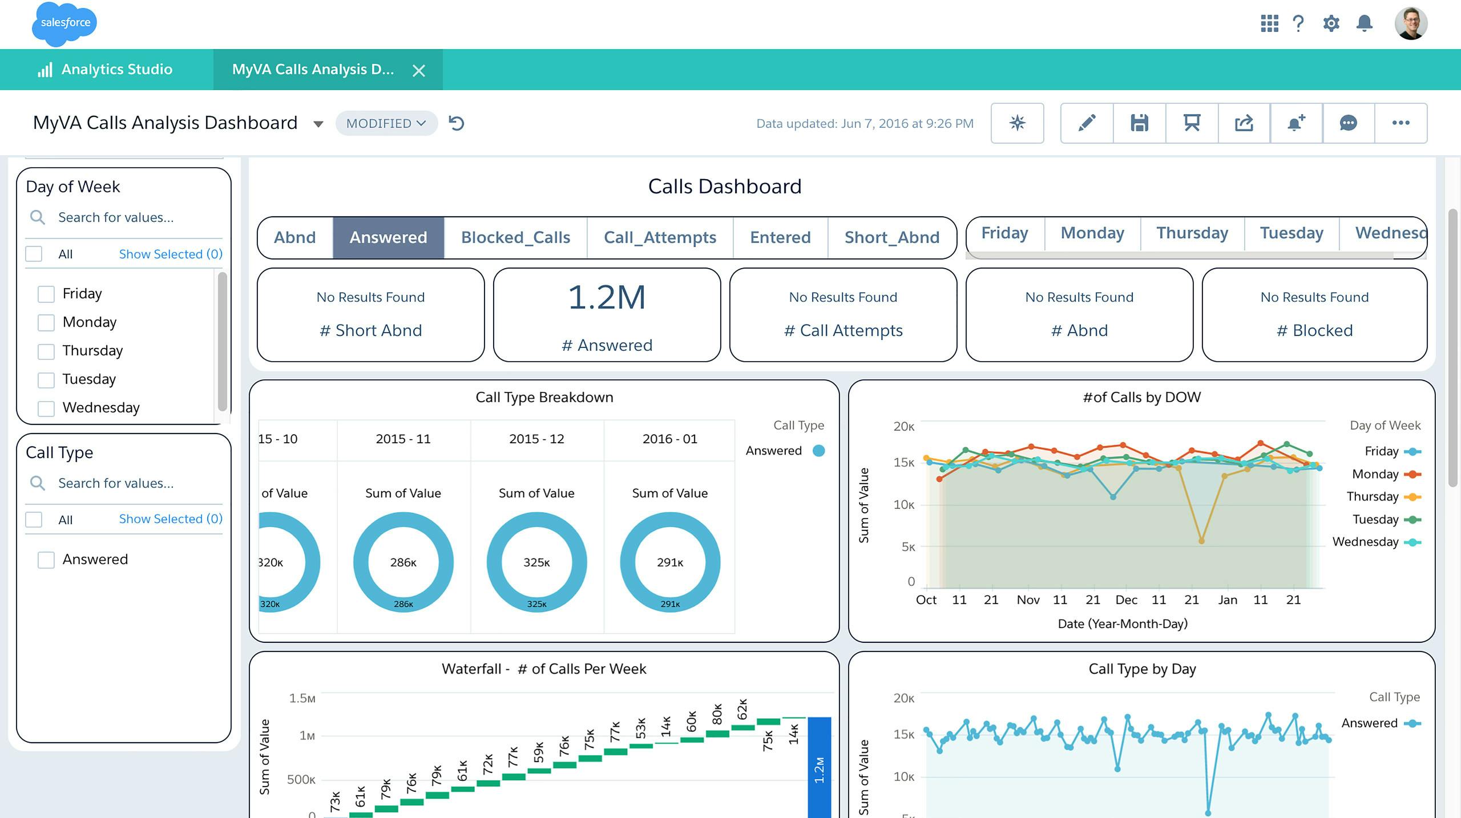The width and height of the screenshot is (1461, 818).
Task: Select the Entered toggle option
Action: [x=780, y=237]
